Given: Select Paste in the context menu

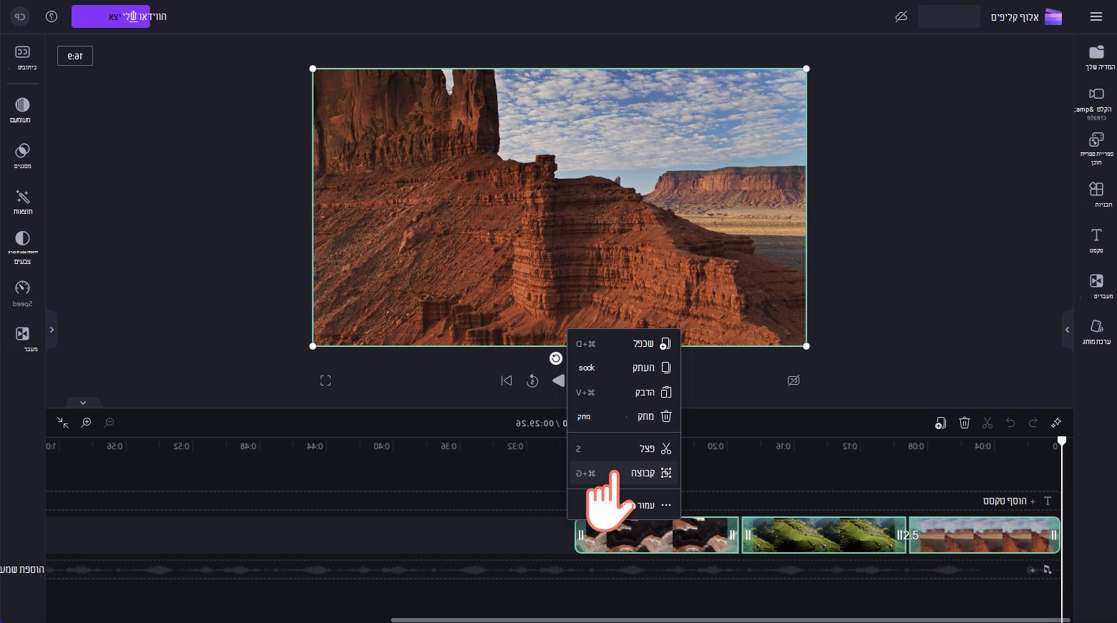Looking at the screenshot, I should tap(624, 393).
